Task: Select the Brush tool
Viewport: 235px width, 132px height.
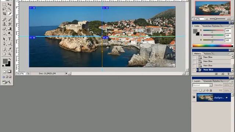Action: coord(10,19)
